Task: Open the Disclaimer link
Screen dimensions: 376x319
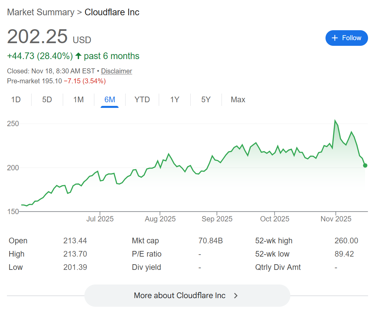Action: click(117, 71)
